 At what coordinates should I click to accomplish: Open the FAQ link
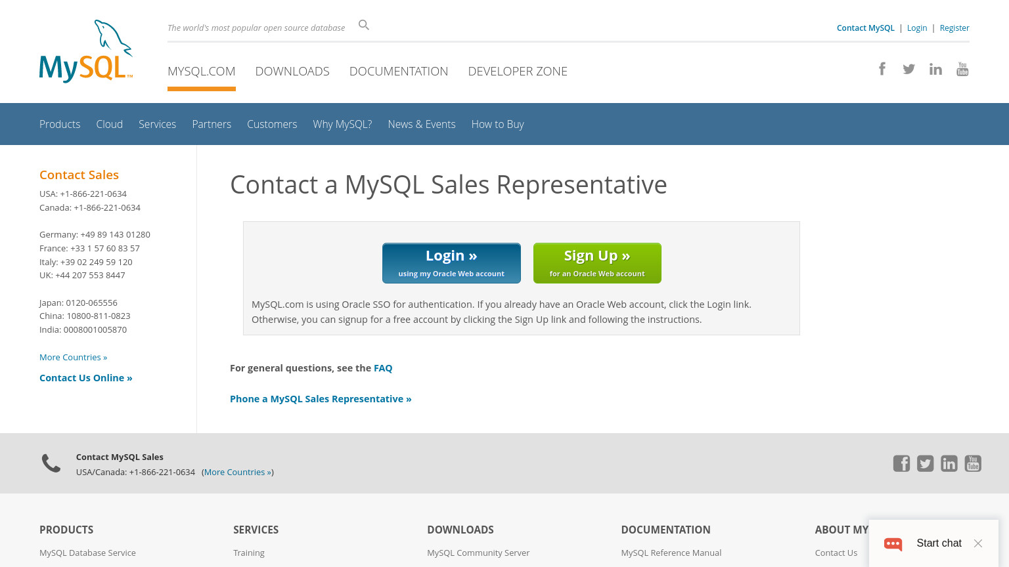pos(383,368)
